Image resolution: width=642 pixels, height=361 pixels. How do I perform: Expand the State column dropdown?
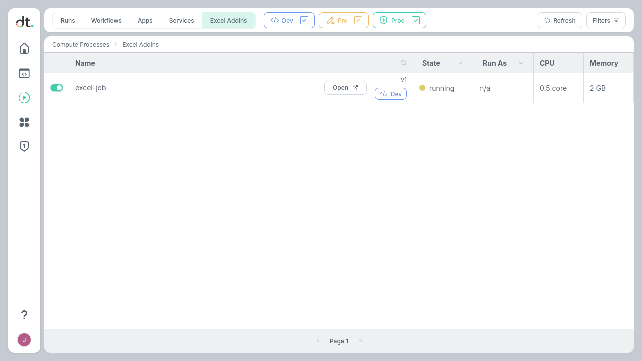460,63
